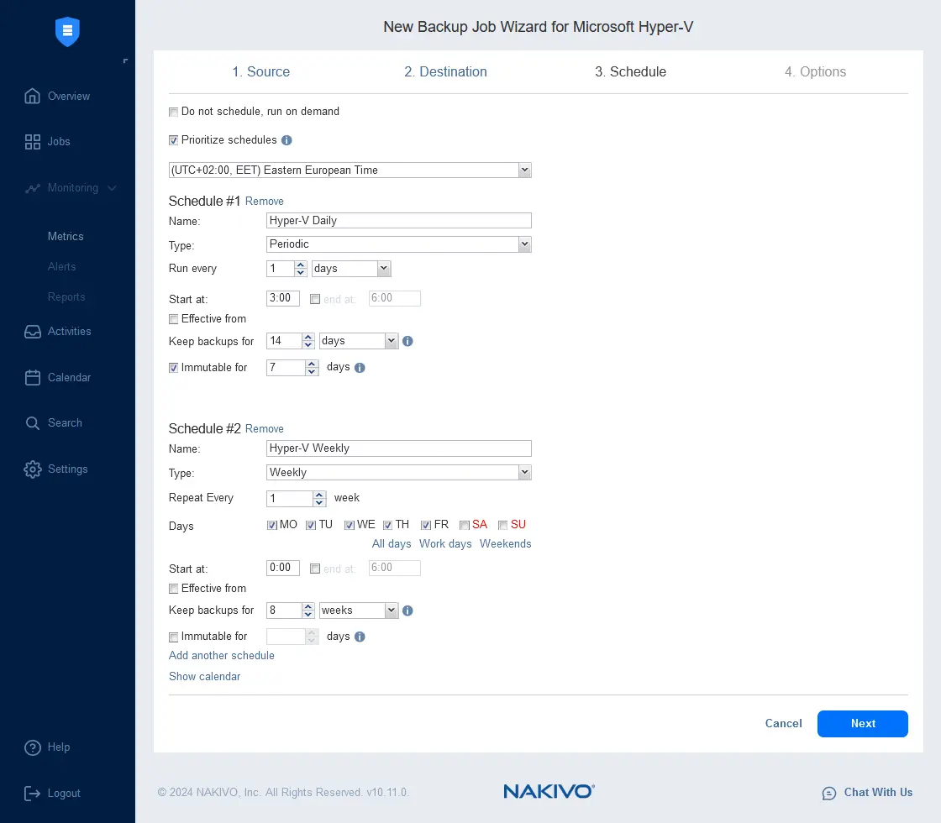Adjust the Run every value stepper
The image size is (941, 823).
click(301, 269)
